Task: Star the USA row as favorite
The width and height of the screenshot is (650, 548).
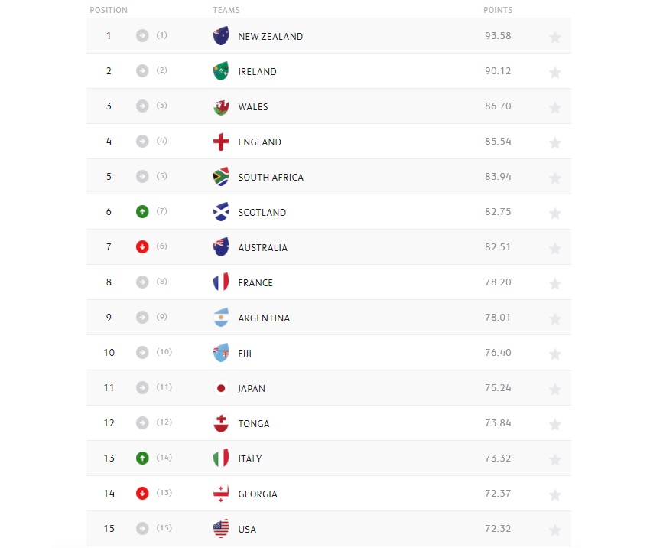Action: [554, 530]
